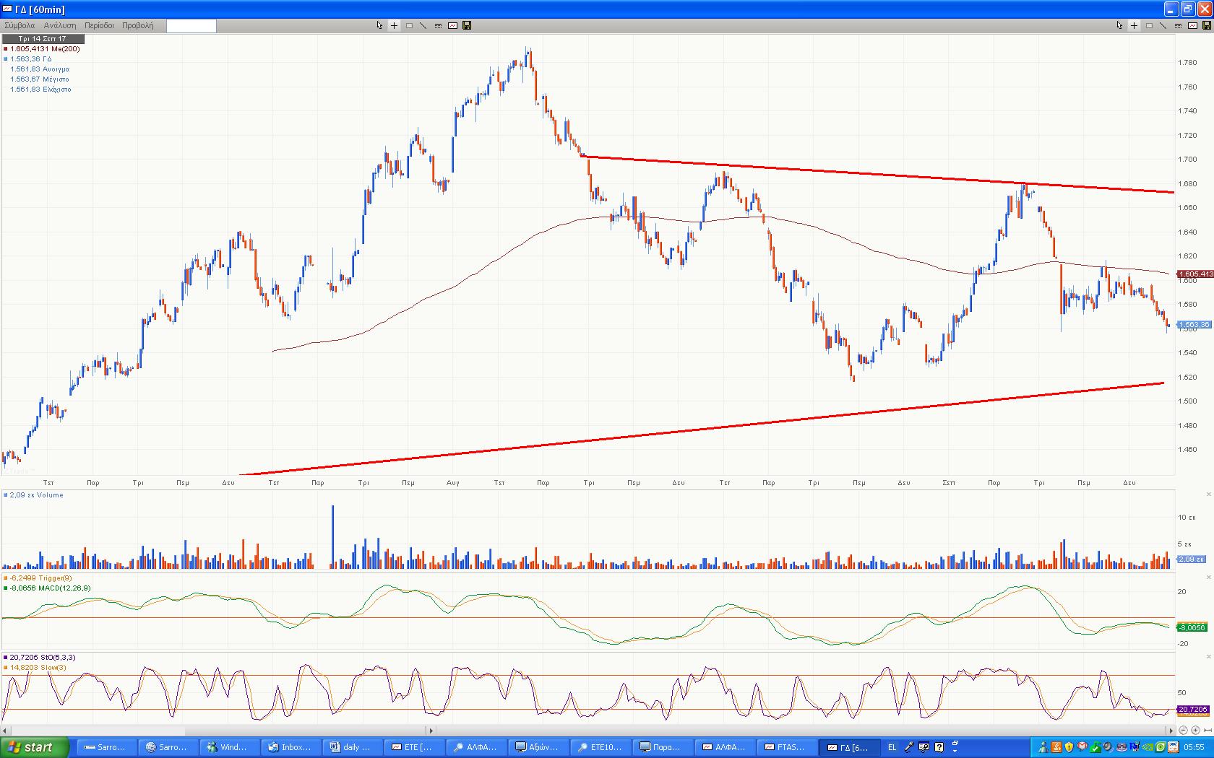This screenshot has height=758, width=1214.
Task: Select the rectangle tool in the far-right toolbar
Action: 1149,25
